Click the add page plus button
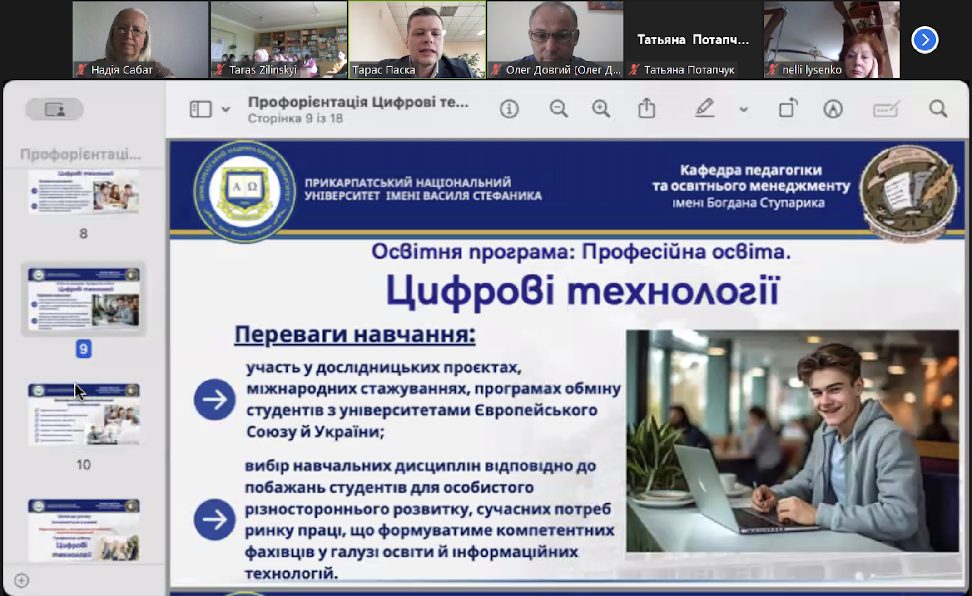 click(x=21, y=580)
